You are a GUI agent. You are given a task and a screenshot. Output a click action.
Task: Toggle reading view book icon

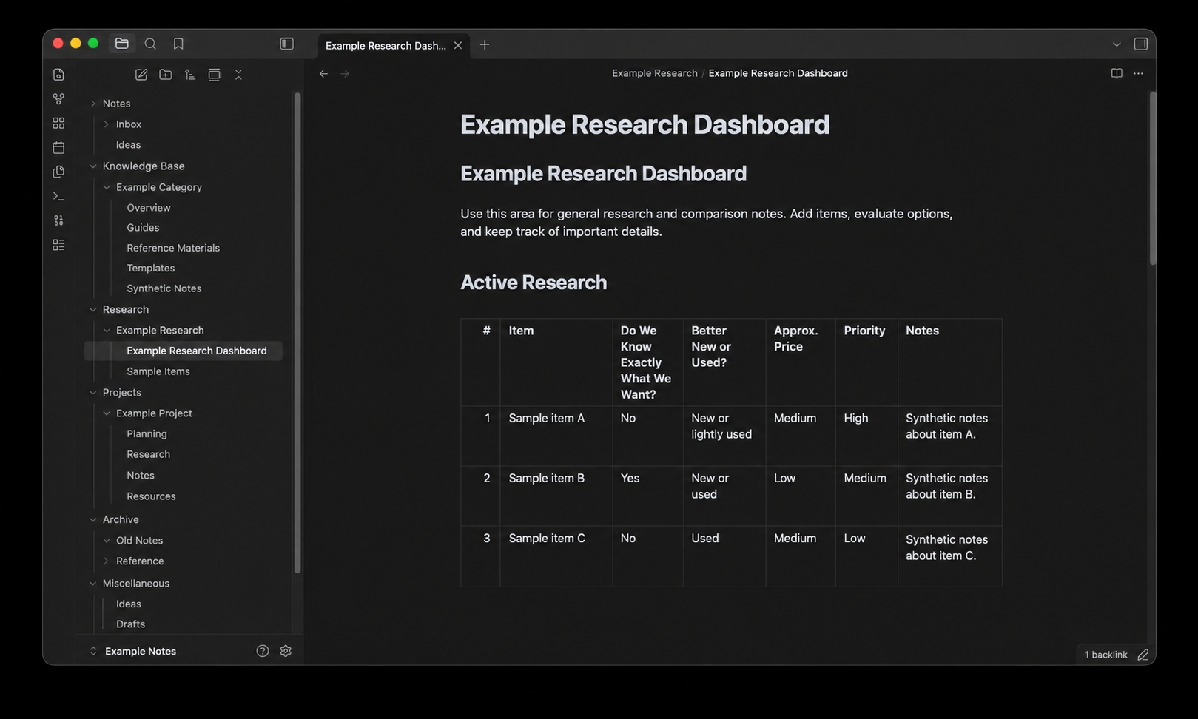click(x=1117, y=73)
